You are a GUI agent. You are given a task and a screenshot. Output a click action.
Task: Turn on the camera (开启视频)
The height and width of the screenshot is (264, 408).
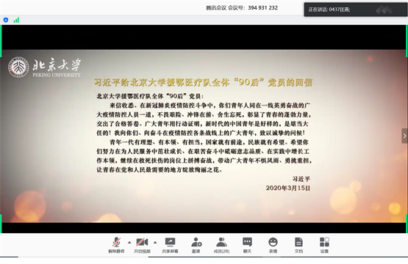point(142,246)
